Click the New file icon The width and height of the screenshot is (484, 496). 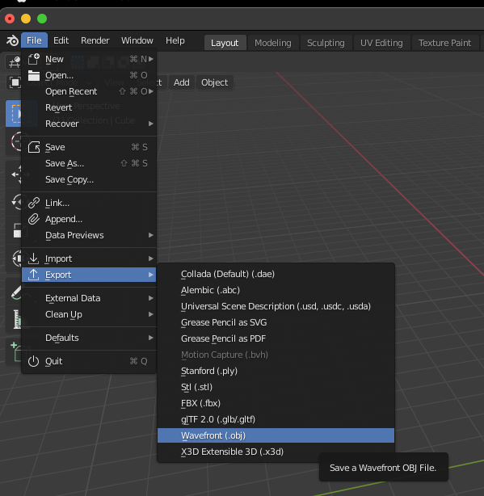[33, 59]
